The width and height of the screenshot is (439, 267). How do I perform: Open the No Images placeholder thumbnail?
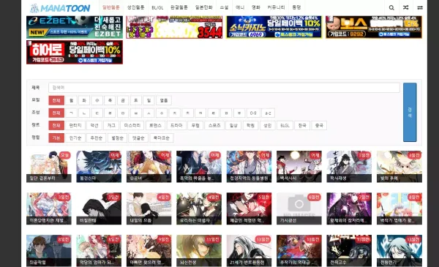(x=299, y=208)
